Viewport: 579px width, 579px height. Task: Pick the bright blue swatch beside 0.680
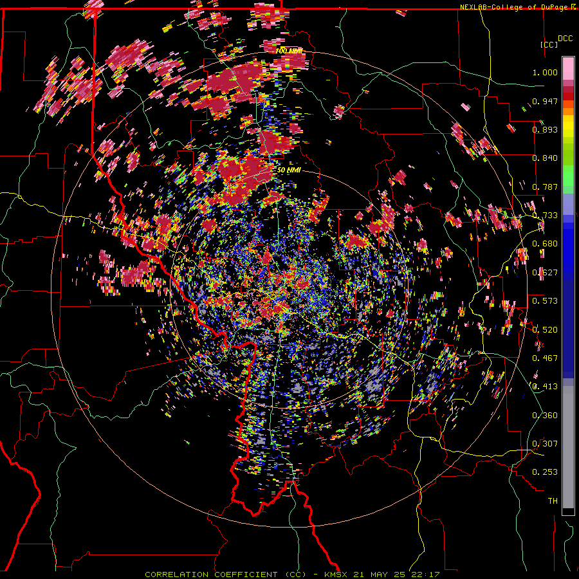[568, 246]
